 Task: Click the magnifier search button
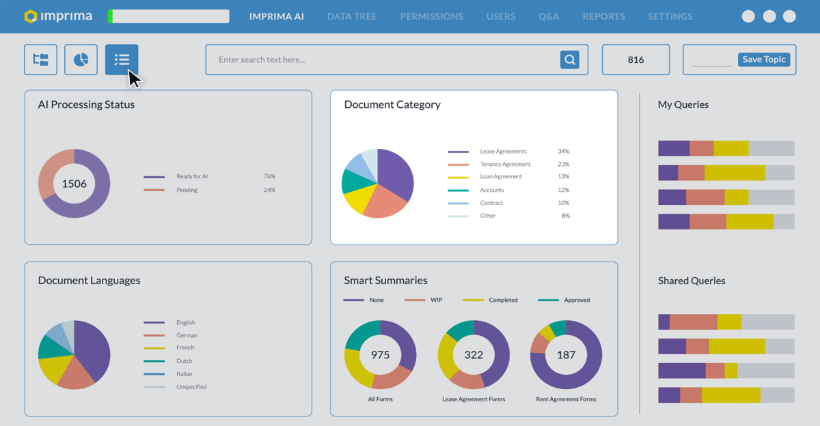pos(569,59)
